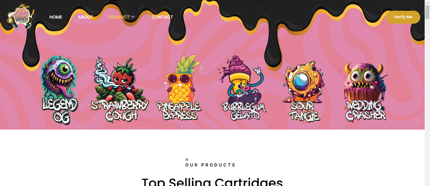Click the chevron beside Product
The image size is (430, 186).
[133, 17]
